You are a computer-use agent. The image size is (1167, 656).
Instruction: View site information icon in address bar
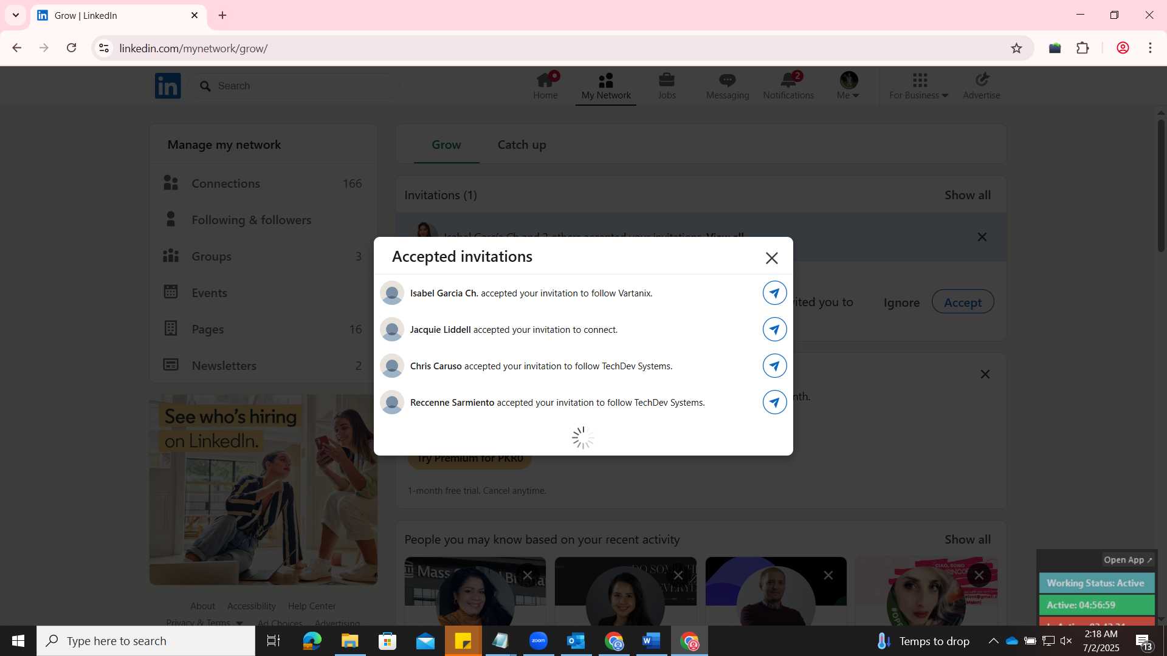coord(104,48)
